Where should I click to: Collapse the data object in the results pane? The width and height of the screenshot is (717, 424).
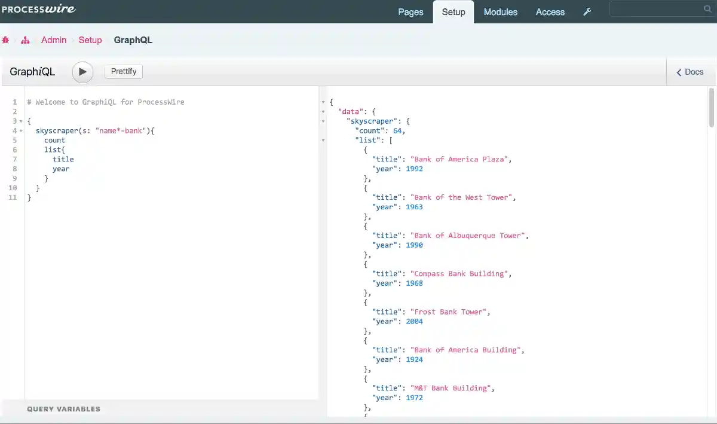point(323,111)
